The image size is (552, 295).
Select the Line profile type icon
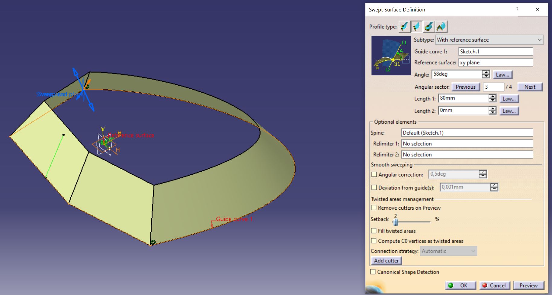[417, 27]
